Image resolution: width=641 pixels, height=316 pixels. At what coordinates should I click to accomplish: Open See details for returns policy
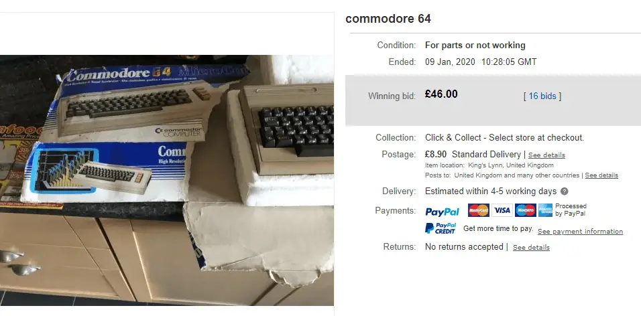point(531,248)
